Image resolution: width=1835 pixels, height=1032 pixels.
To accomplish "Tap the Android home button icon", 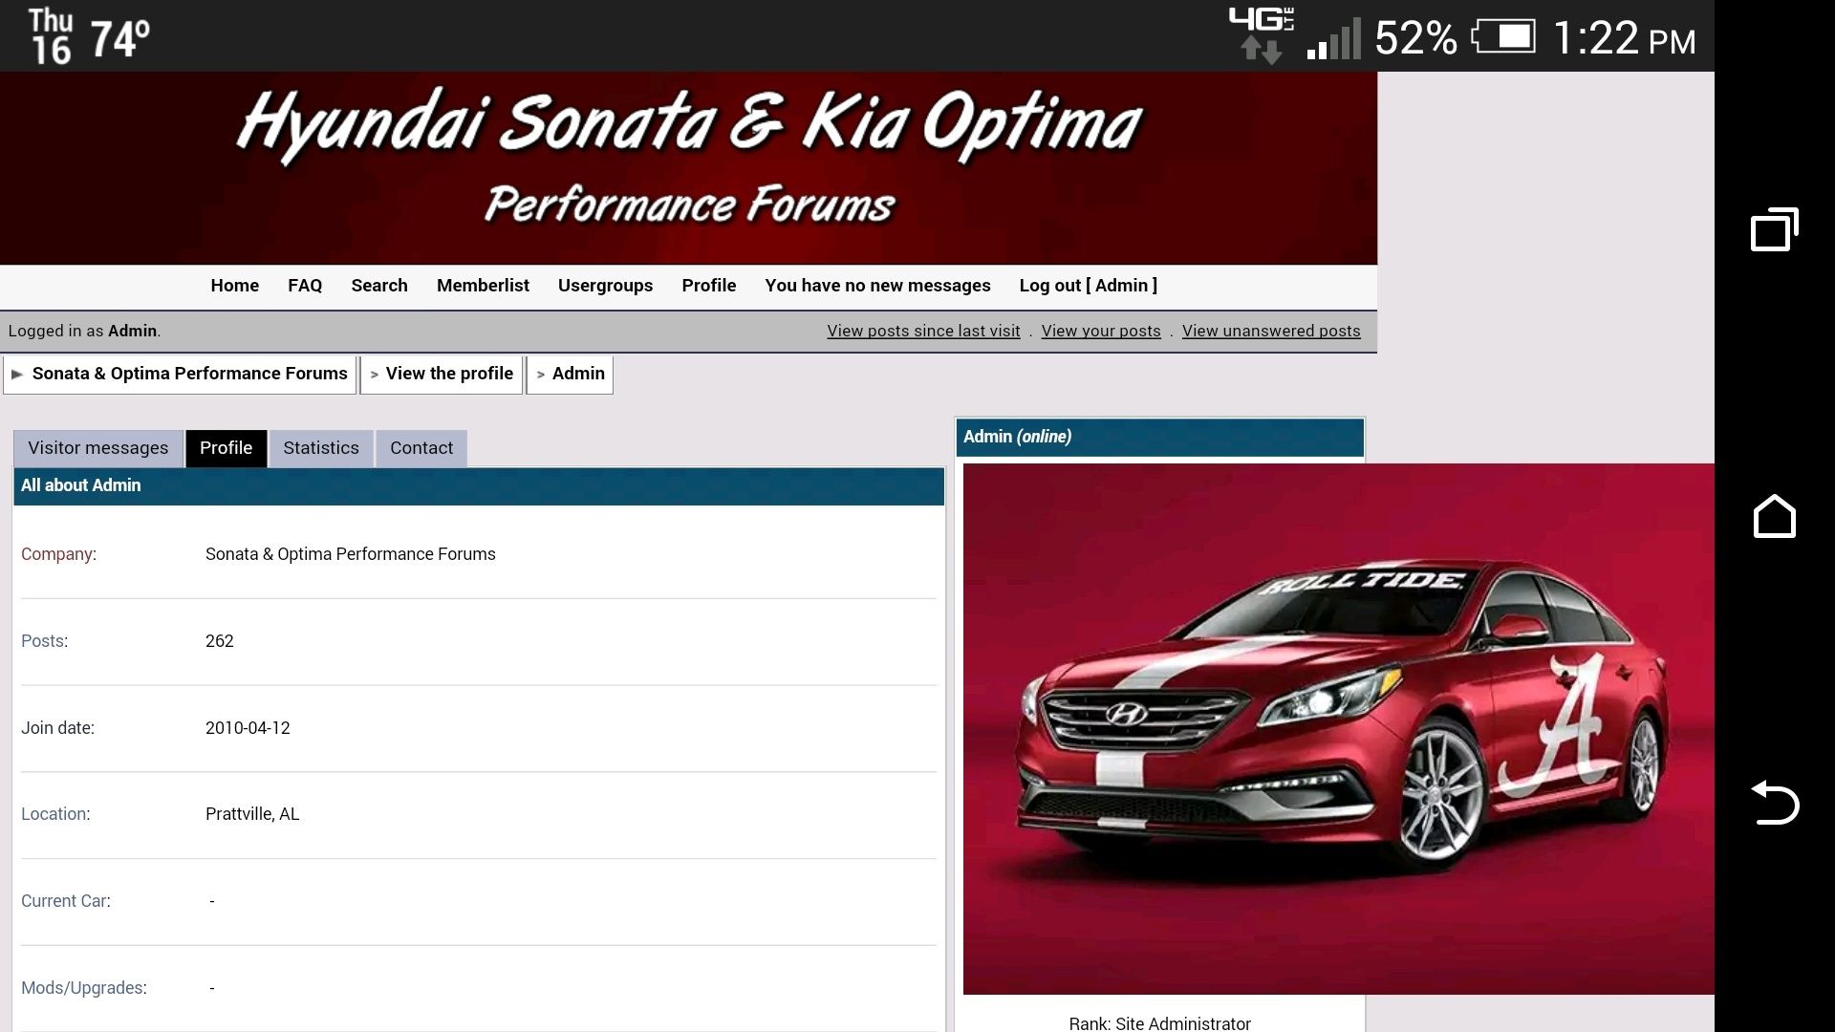I will [1775, 516].
